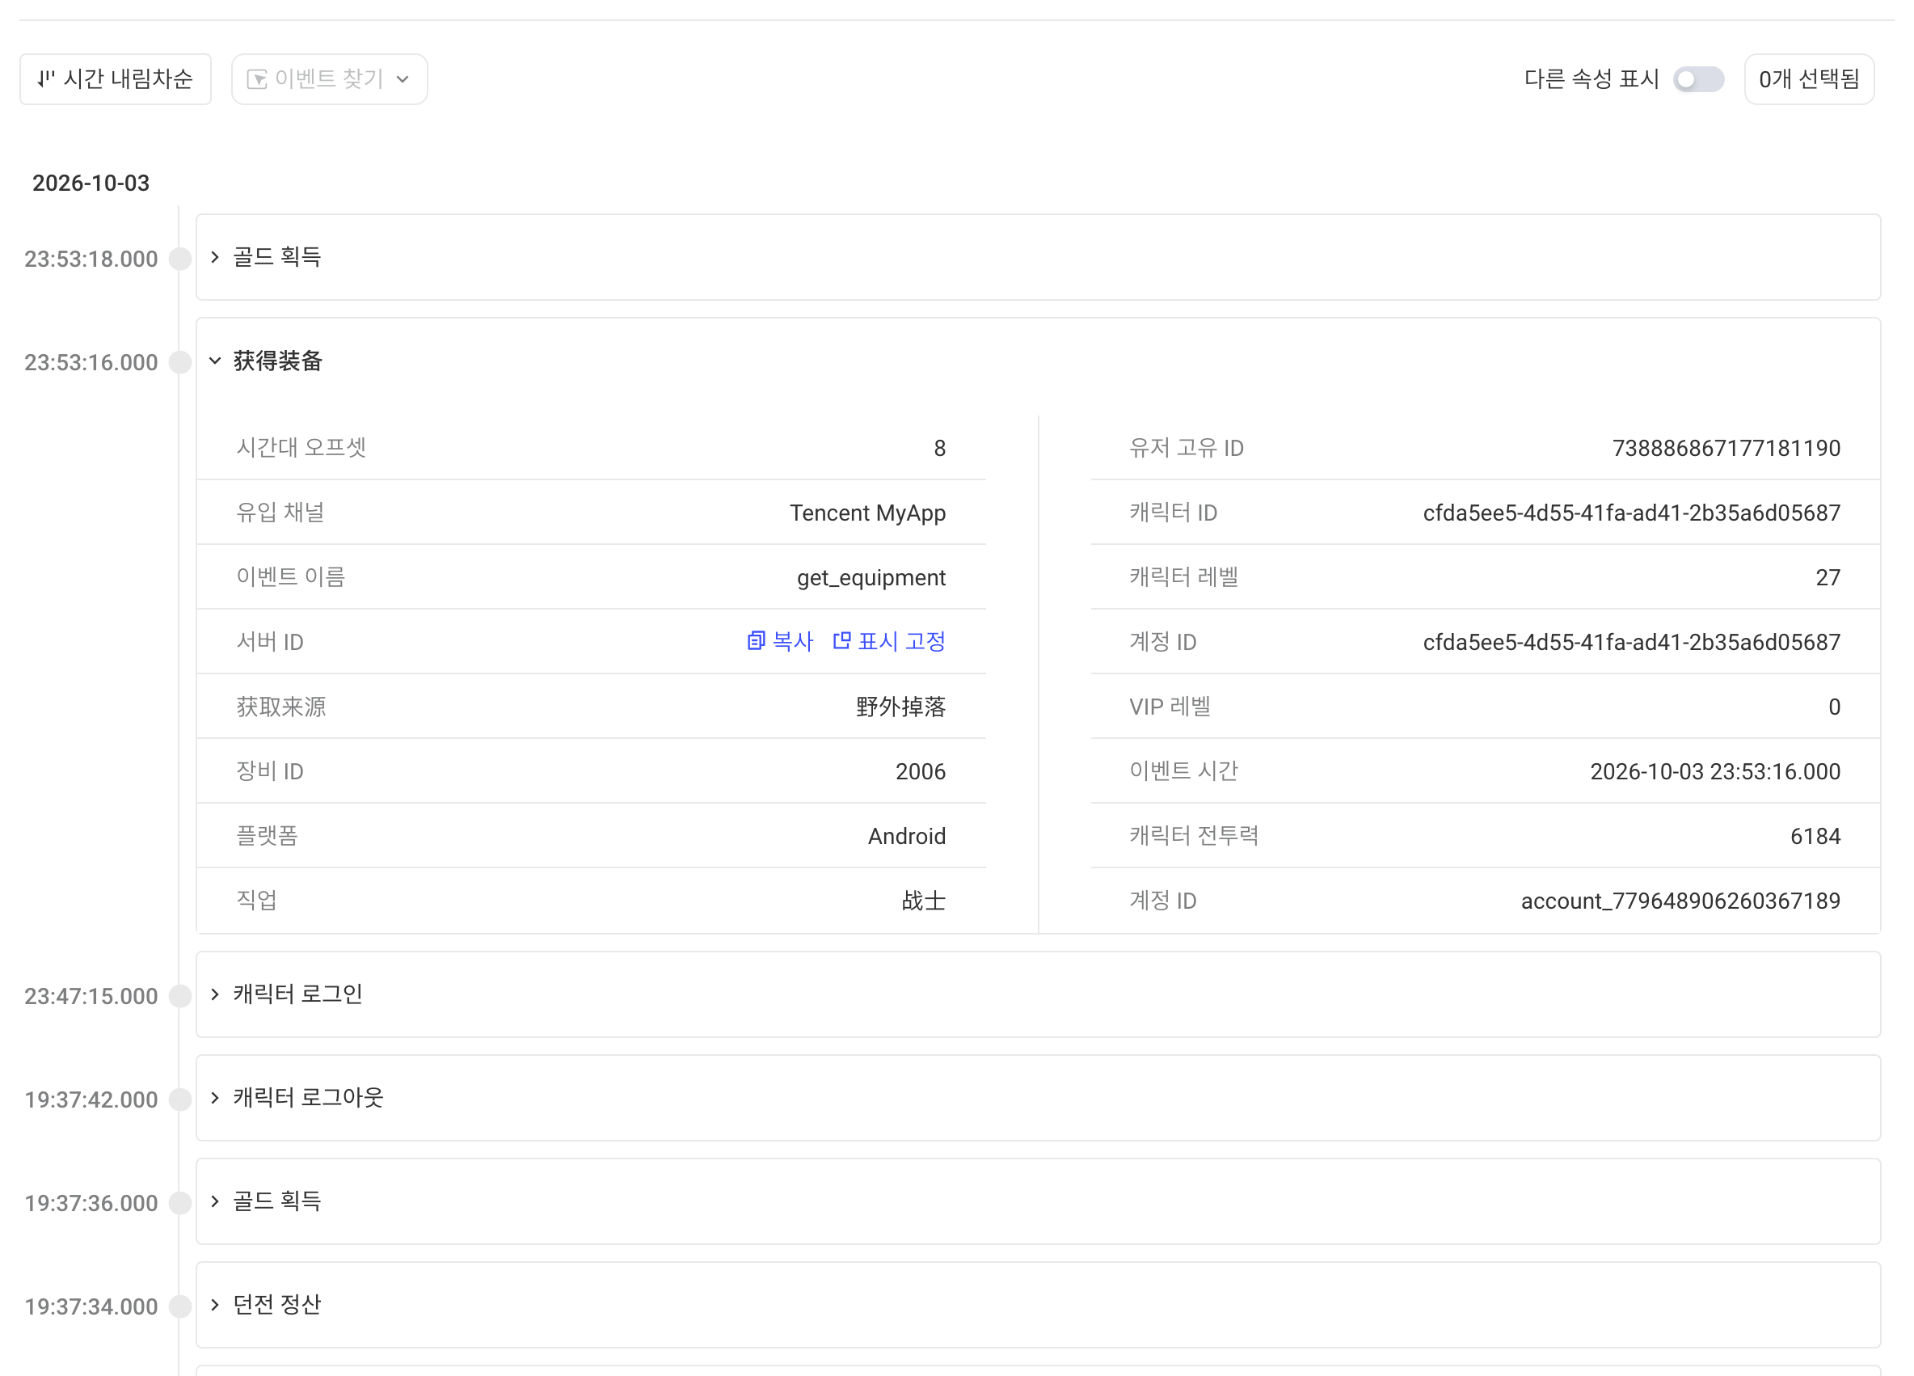1914x1376 pixels.
Task: Click the account_779648906260367189 value
Action: tap(1680, 901)
